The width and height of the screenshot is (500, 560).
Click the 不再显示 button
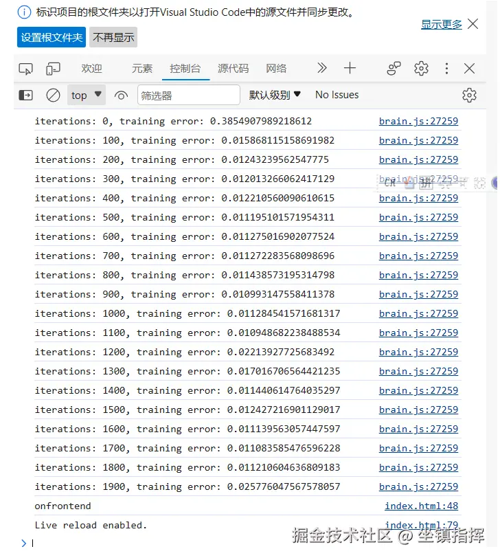113,37
